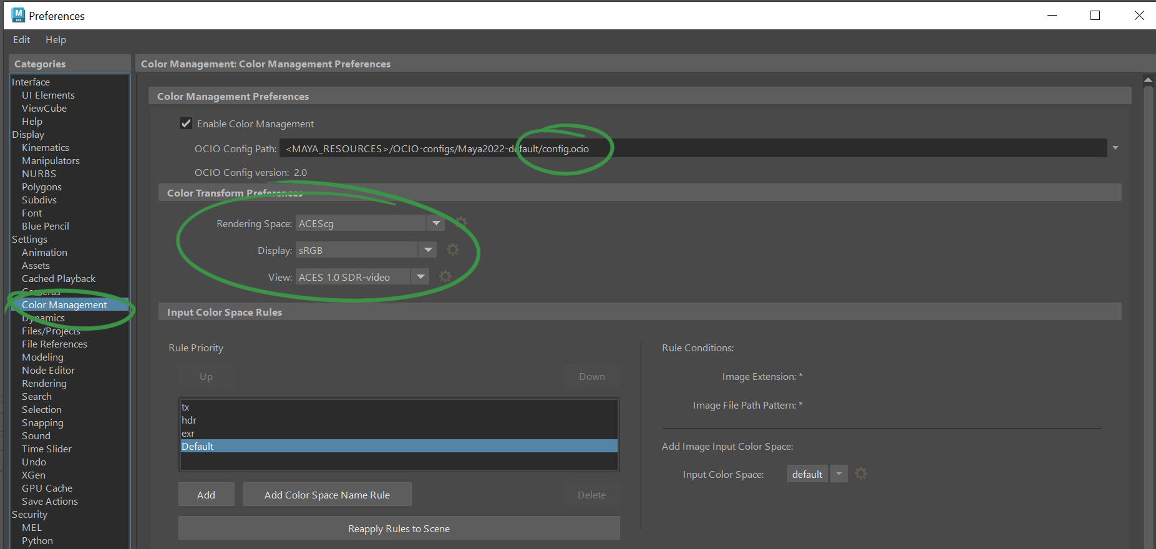Viewport: 1156px width, 549px height.
Task: Select ViewCube category
Action: (44, 108)
